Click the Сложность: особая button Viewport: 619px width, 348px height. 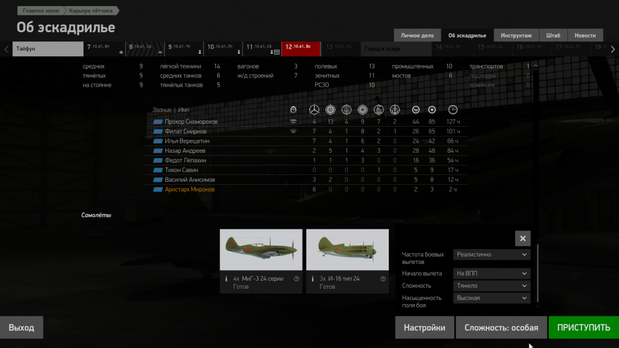[x=501, y=328]
